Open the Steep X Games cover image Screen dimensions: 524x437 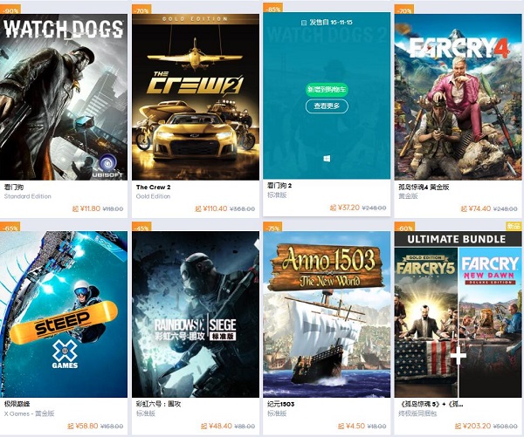coord(64,314)
